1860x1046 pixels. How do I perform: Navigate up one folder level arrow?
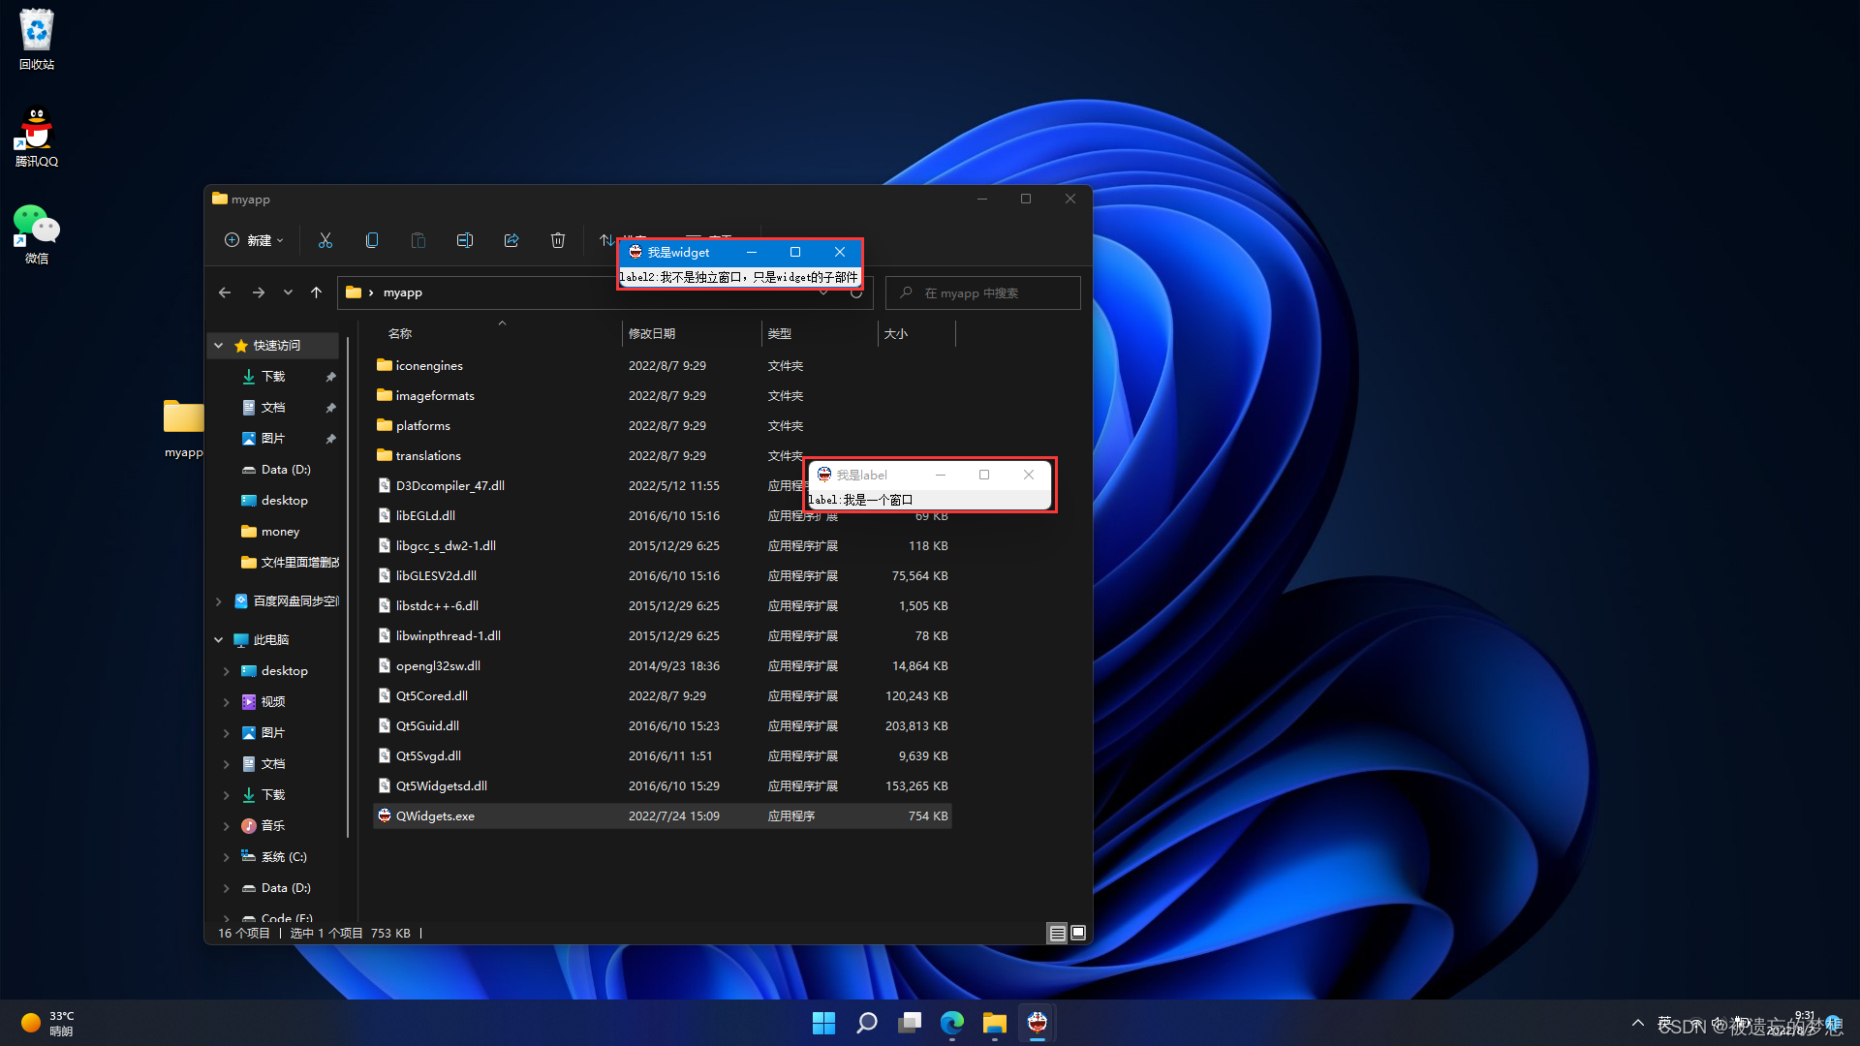point(316,292)
